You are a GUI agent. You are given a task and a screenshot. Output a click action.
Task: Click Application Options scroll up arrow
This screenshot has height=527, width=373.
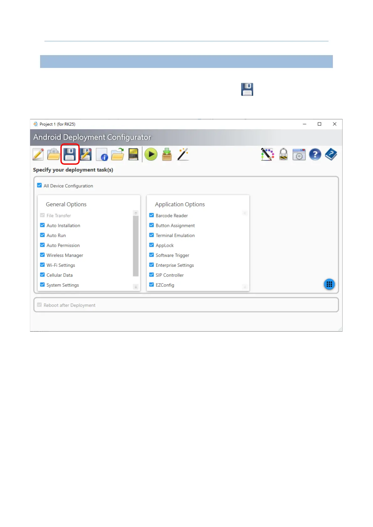(245, 213)
